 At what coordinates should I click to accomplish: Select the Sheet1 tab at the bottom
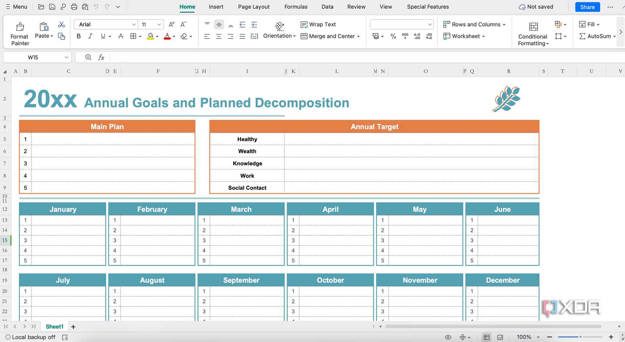[x=54, y=326]
